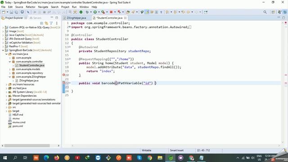Image resolution: width=288 pixels, height=162 pixels.
Task: Click the Back navigation arrow icon
Action: tap(188, 12)
